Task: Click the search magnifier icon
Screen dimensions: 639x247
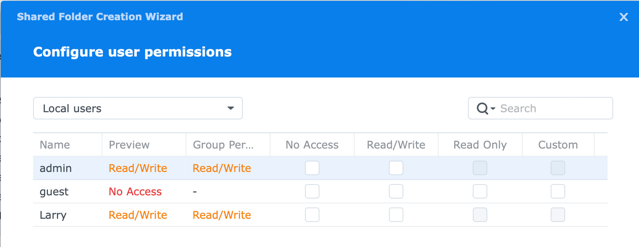Action: (482, 109)
